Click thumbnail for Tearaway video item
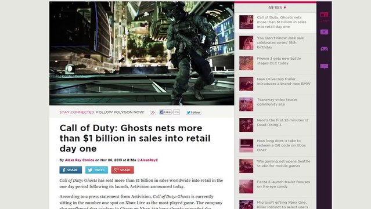The height and width of the screenshot is (209, 371). click(246, 105)
